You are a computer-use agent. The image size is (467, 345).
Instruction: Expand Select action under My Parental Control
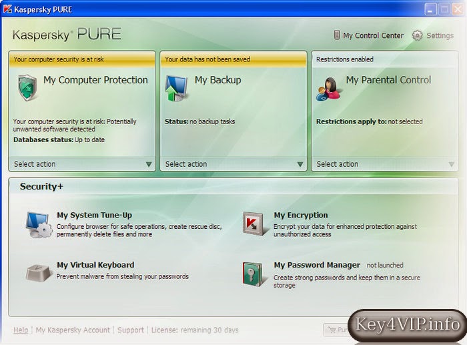point(385,164)
